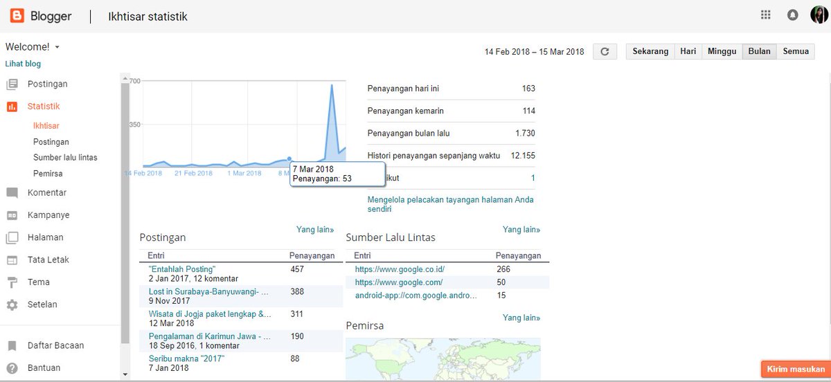This screenshot has width=831, height=382.
Task: Select the Sekarang time range
Action: (x=650, y=51)
